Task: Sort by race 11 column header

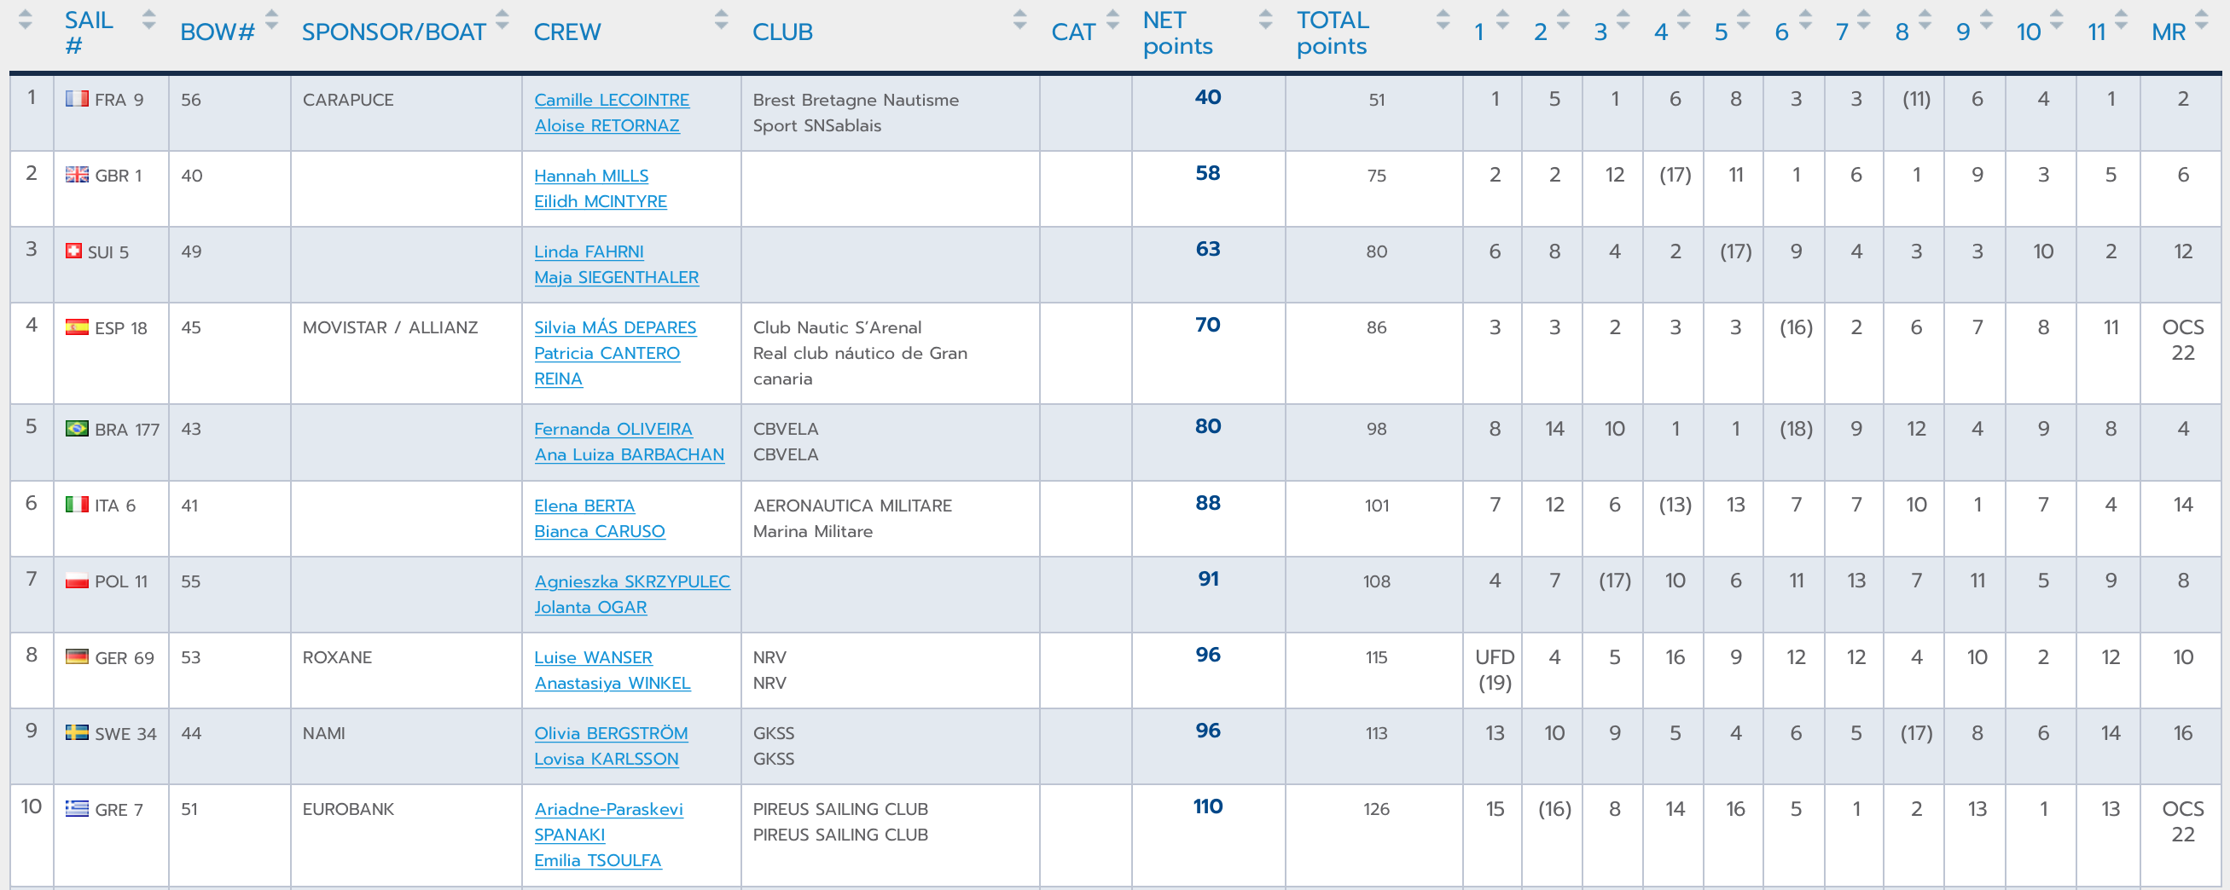Action: 2097,32
